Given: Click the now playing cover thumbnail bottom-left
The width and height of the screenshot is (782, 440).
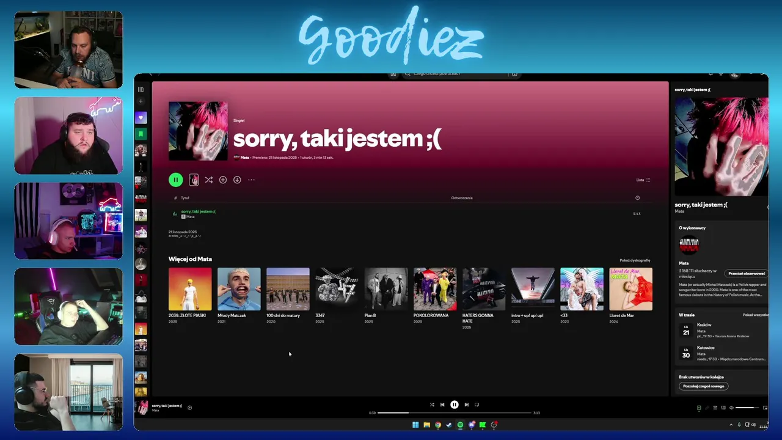Looking at the screenshot, I should 142,408.
